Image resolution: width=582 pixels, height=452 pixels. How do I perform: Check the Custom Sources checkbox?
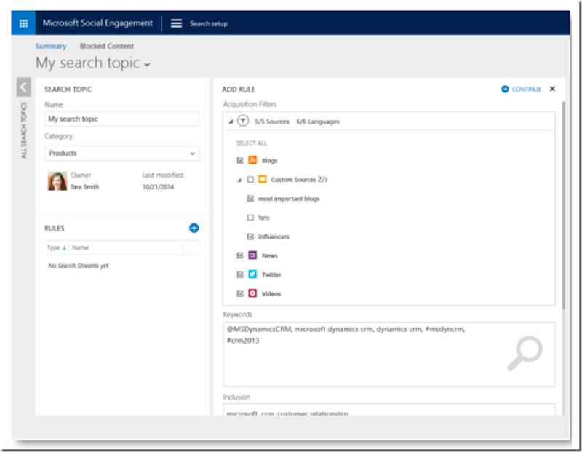[x=250, y=179]
